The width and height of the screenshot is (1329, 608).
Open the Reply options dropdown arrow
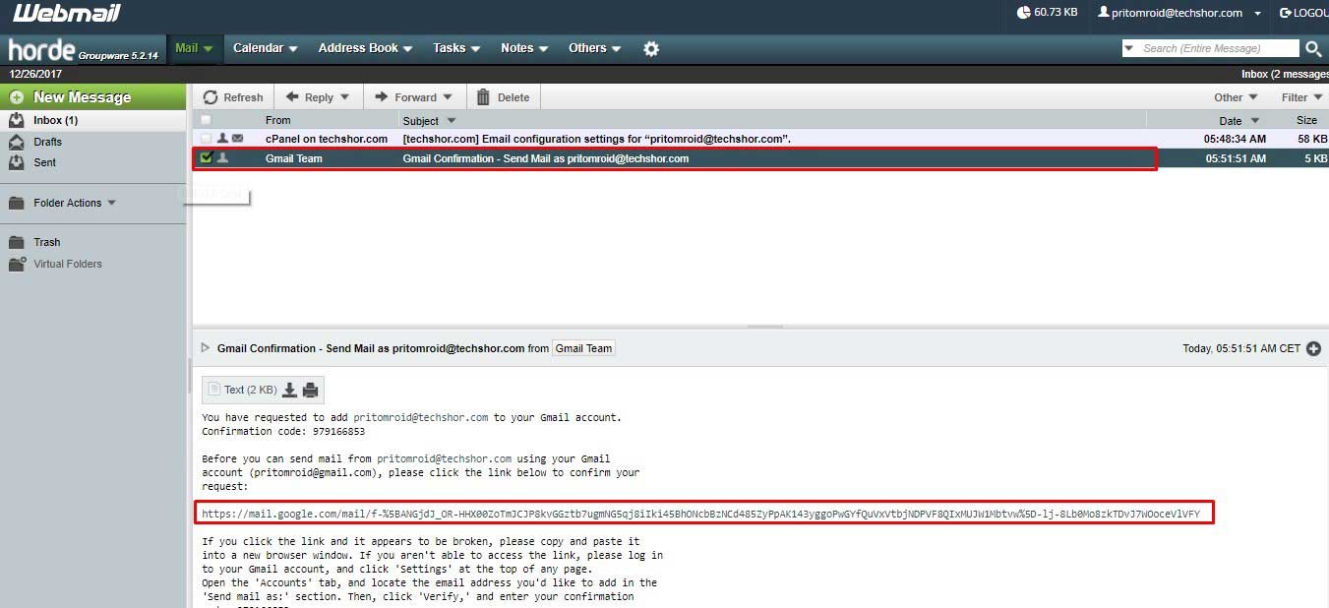coord(344,97)
